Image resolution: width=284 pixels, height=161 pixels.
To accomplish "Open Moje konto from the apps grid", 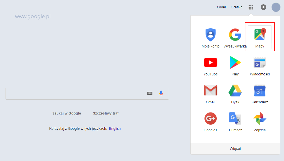I will 211,38.
